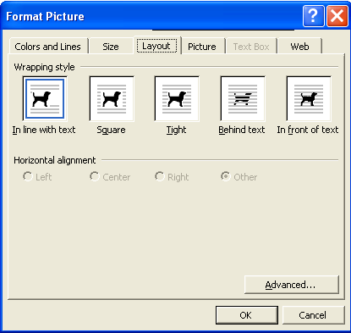This screenshot has height=333, width=351.
Task: Click the Layout tab
Action: click(156, 46)
